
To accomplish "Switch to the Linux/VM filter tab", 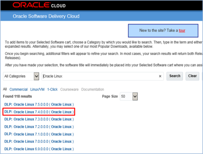I will click(x=37, y=89).
